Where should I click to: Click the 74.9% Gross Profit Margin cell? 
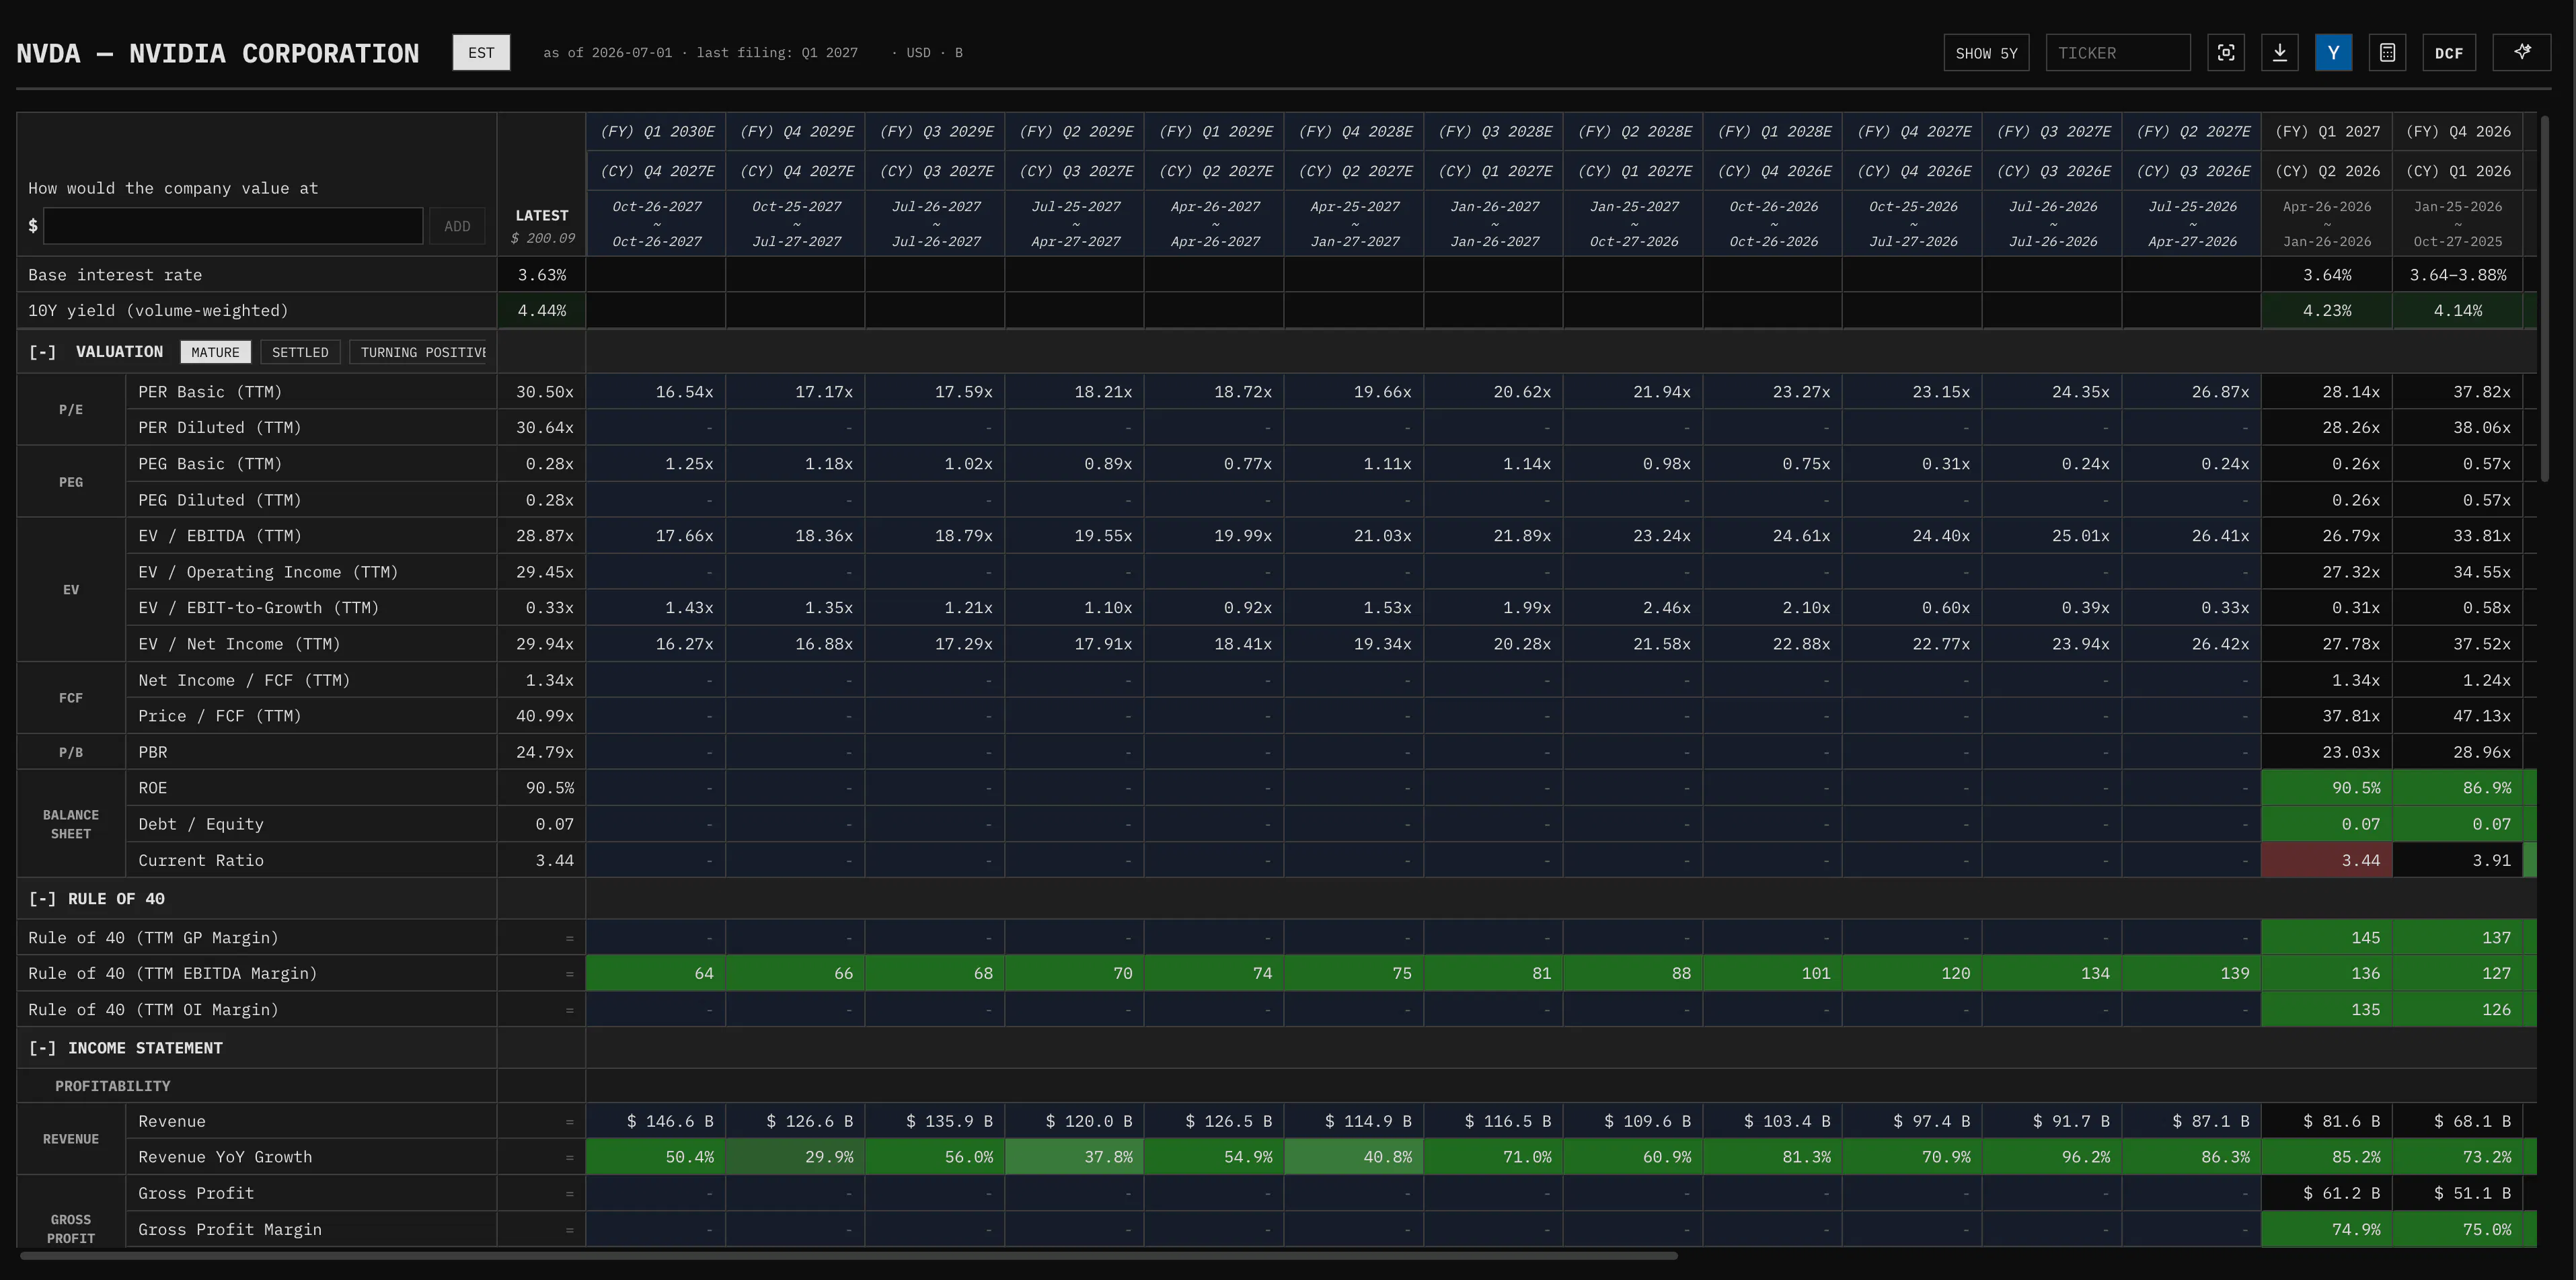click(2327, 1229)
